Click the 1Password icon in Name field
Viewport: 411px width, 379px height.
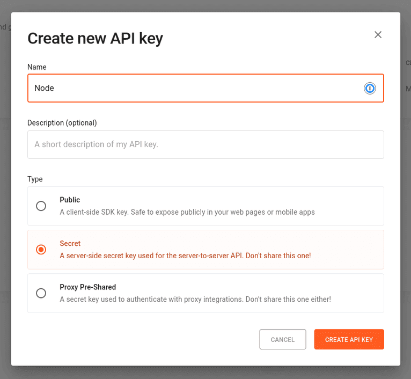click(370, 88)
